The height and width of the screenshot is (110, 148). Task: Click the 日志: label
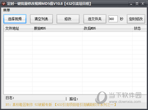pyautogui.click(x=10, y=98)
